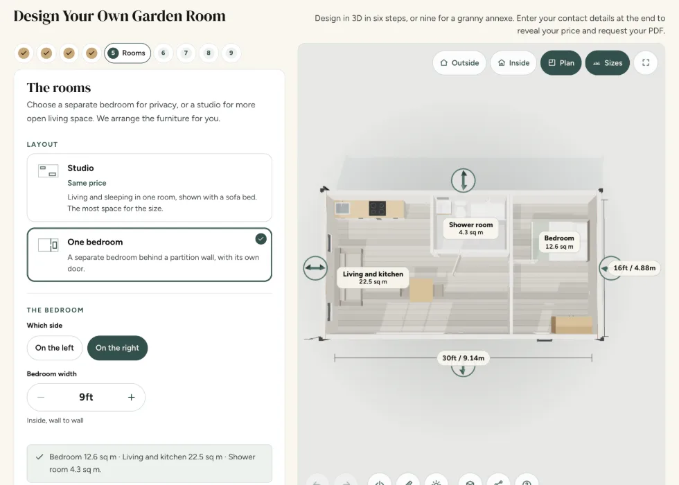679x485 pixels.
Task: Jump to step 7
Action: pos(186,53)
